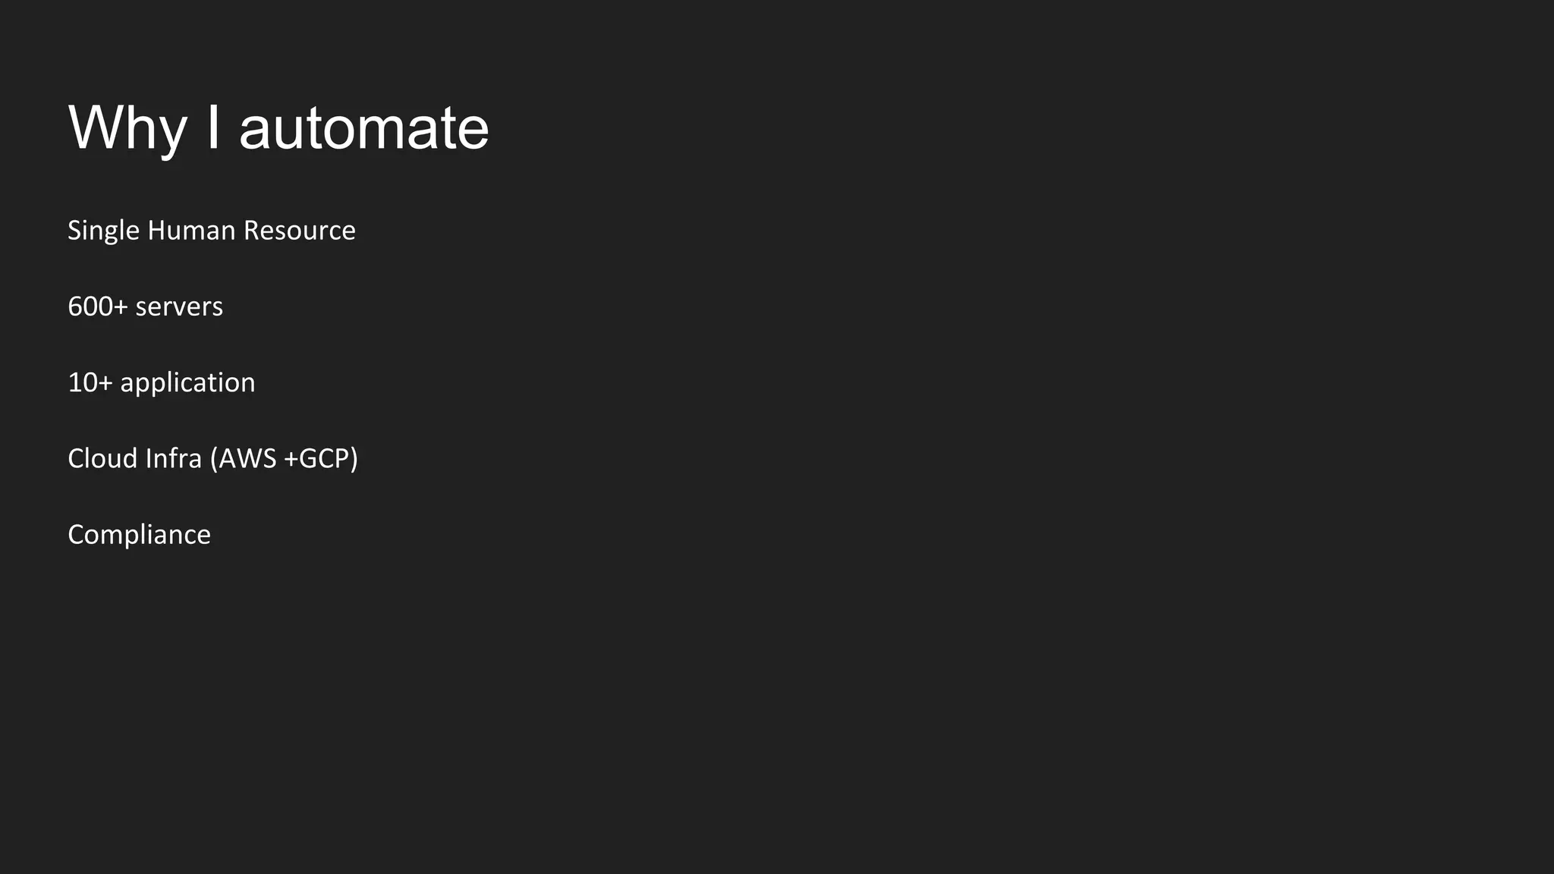Click the word 'Human' on the slide

pyautogui.click(x=191, y=231)
